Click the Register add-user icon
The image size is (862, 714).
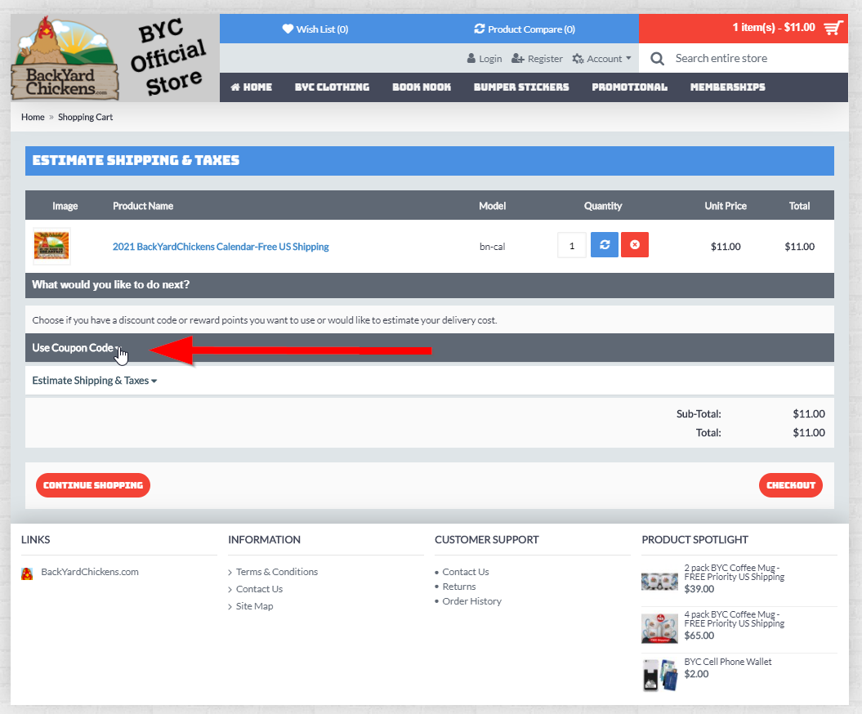(x=517, y=58)
